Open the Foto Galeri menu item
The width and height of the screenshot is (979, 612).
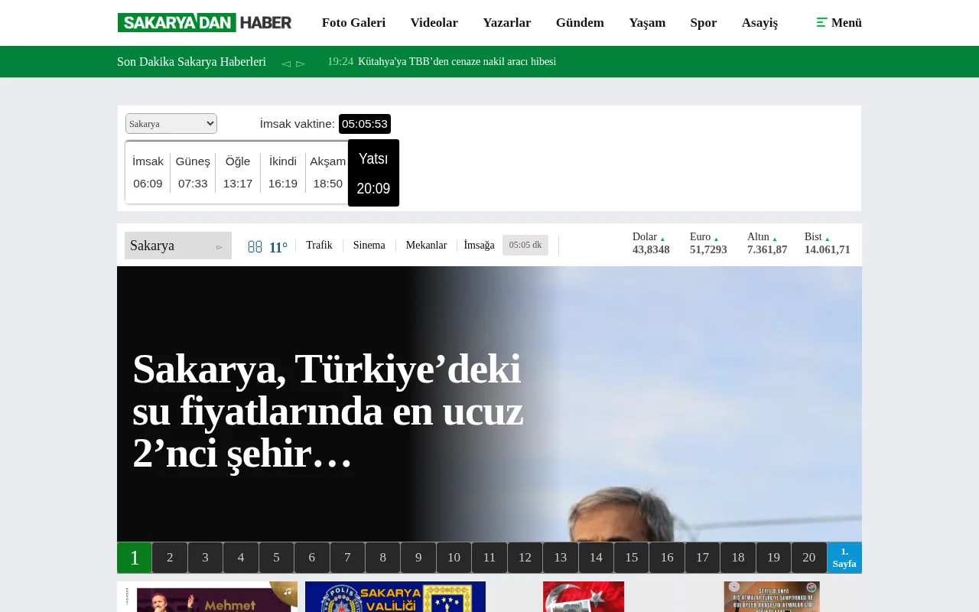coord(353,23)
